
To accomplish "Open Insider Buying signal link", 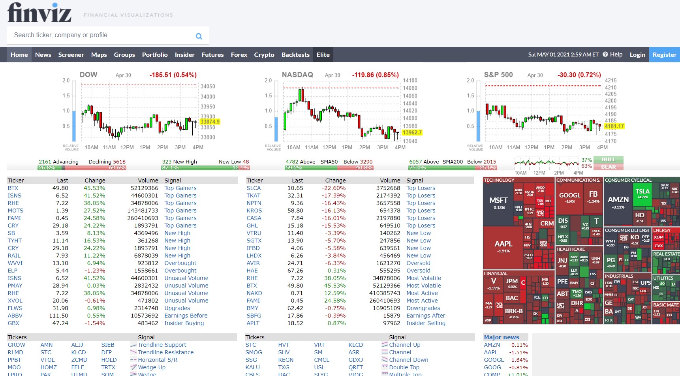I will click(184, 323).
